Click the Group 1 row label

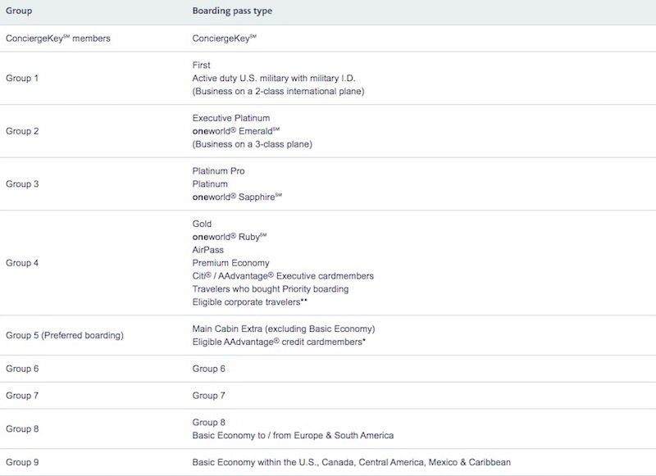(22, 78)
